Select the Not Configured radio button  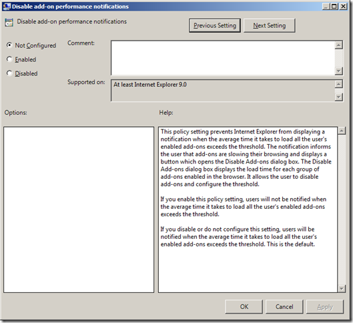pyautogui.click(x=9, y=45)
